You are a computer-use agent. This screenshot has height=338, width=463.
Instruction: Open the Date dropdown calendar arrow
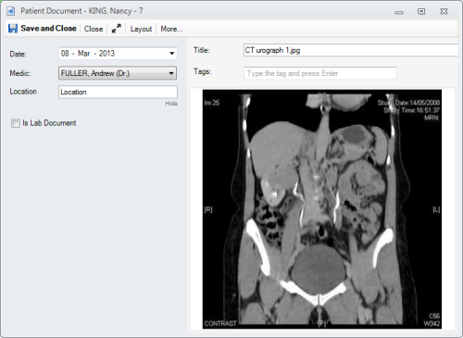coord(172,54)
